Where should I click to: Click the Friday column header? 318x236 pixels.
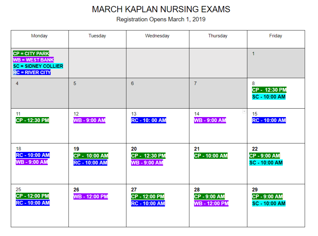(x=275, y=36)
